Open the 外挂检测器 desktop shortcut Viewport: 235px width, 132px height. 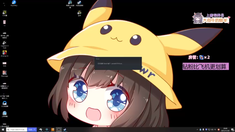[x=79, y=3]
